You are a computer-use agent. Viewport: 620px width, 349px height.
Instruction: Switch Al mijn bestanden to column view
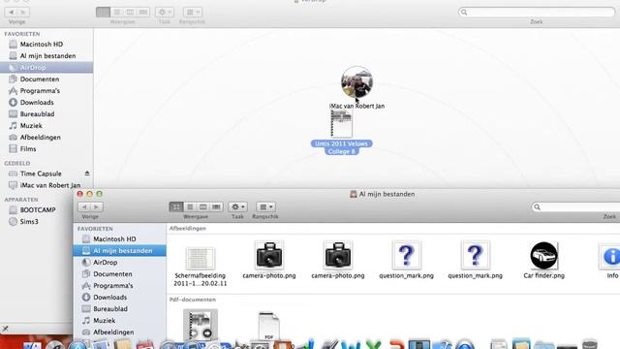(x=202, y=206)
